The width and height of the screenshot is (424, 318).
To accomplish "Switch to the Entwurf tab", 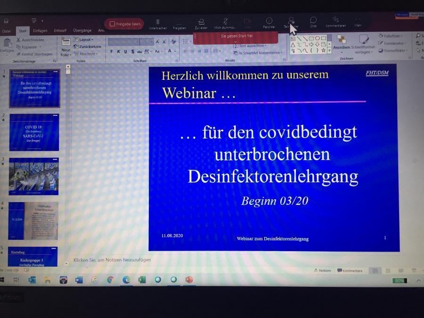I will pyautogui.click(x=60, y=30).
